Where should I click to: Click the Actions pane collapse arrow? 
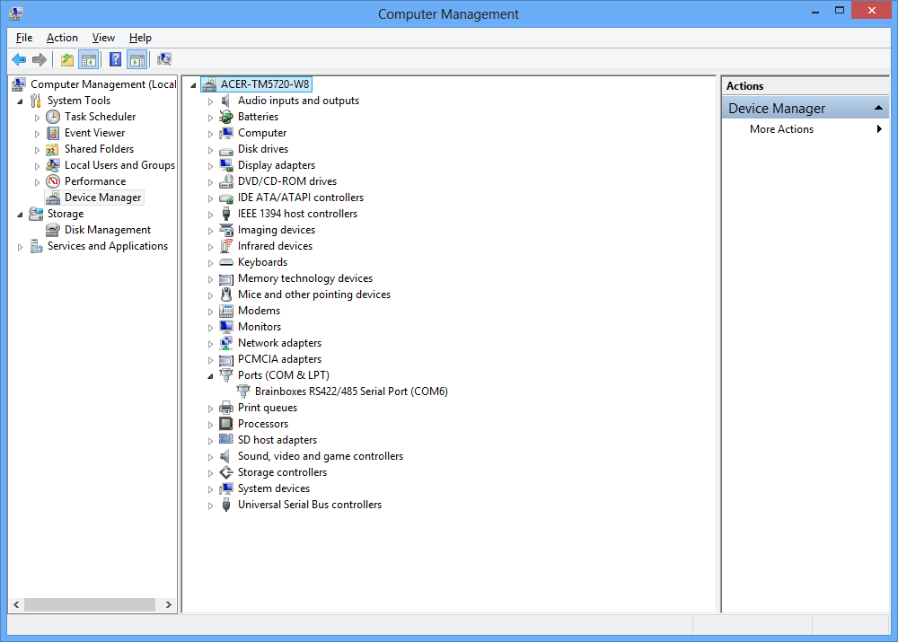pyautogui.click(x=876, y=107)
